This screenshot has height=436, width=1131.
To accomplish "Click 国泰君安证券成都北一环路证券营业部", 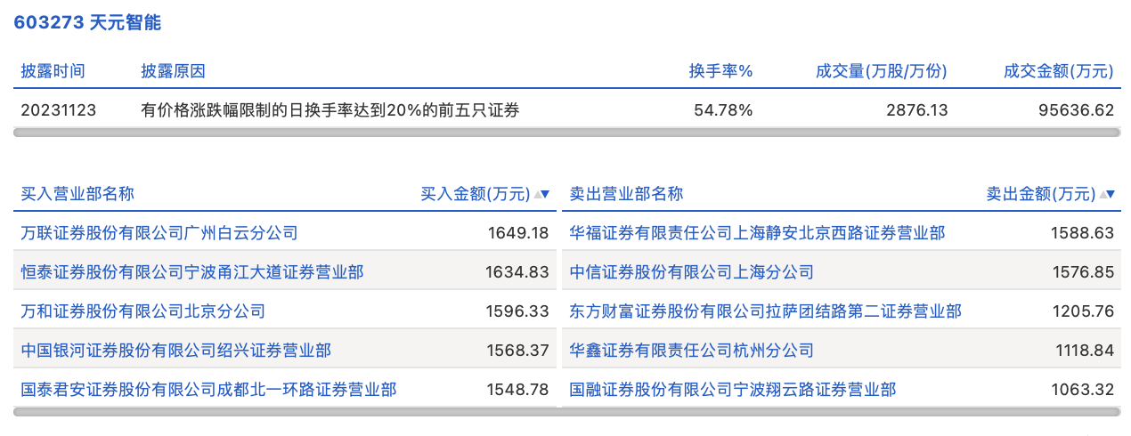I will click(x=209, y=389).
